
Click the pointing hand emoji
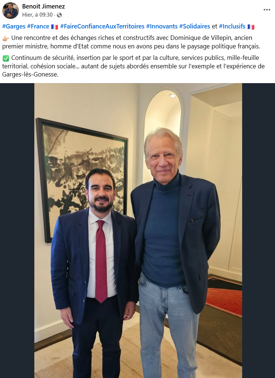[x=6, y=38]
